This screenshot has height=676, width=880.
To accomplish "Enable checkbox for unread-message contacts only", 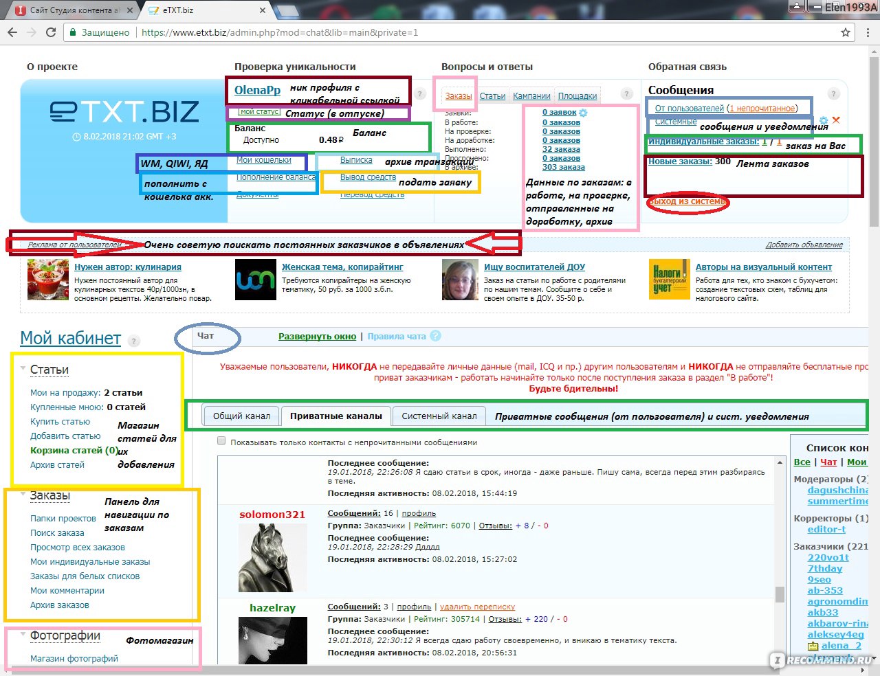I will click(x=221, y=441).
